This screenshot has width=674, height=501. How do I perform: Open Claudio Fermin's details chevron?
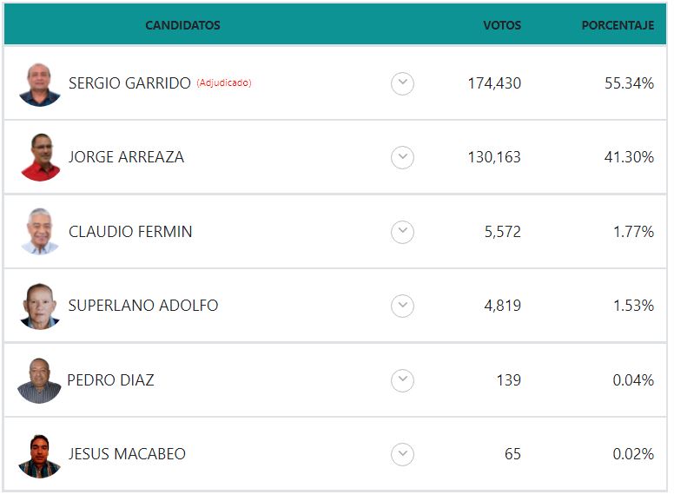tap(402, 232)
